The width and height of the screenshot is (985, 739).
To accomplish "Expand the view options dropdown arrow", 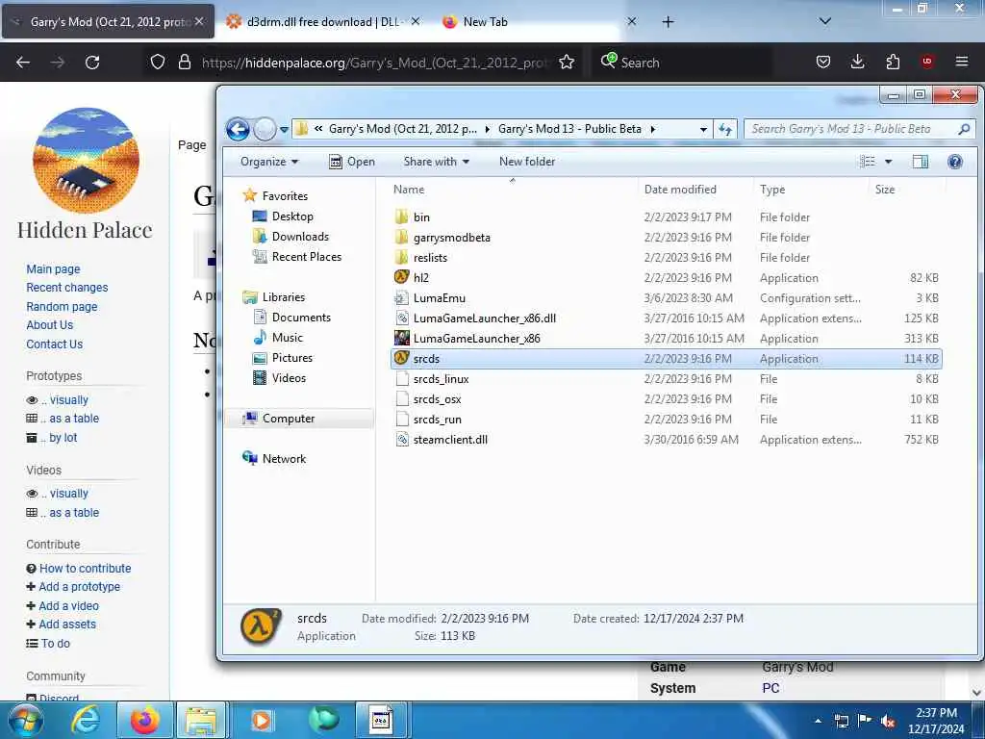I will [x=888, y=162].
